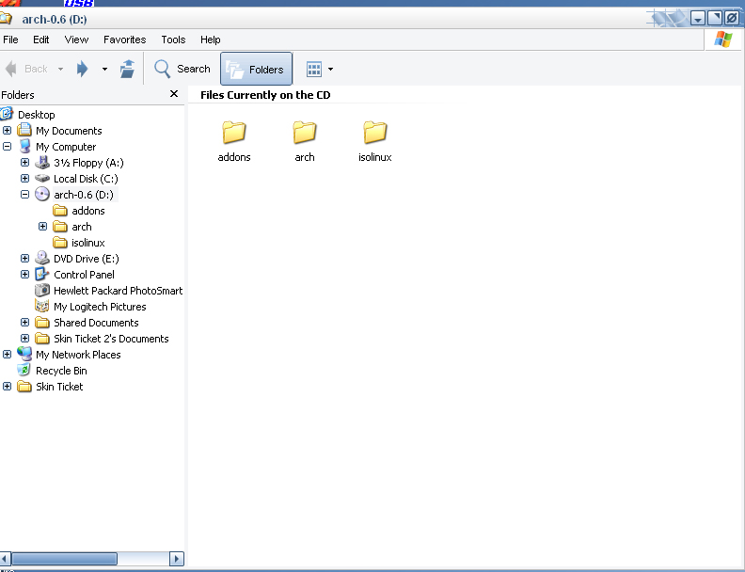The width and height of the screenshot is (745, 572).
Task: Collapse the arch-0.6 (D:) tree node
Action: tap(24, 195)
